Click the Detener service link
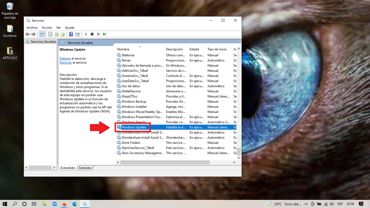The width and height of the screenshot is (370, 208). click(x=65, y=58)
